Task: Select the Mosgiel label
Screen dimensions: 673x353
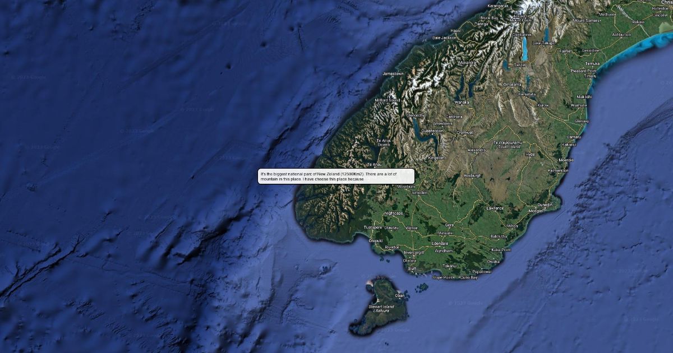Action: [536, 211]
